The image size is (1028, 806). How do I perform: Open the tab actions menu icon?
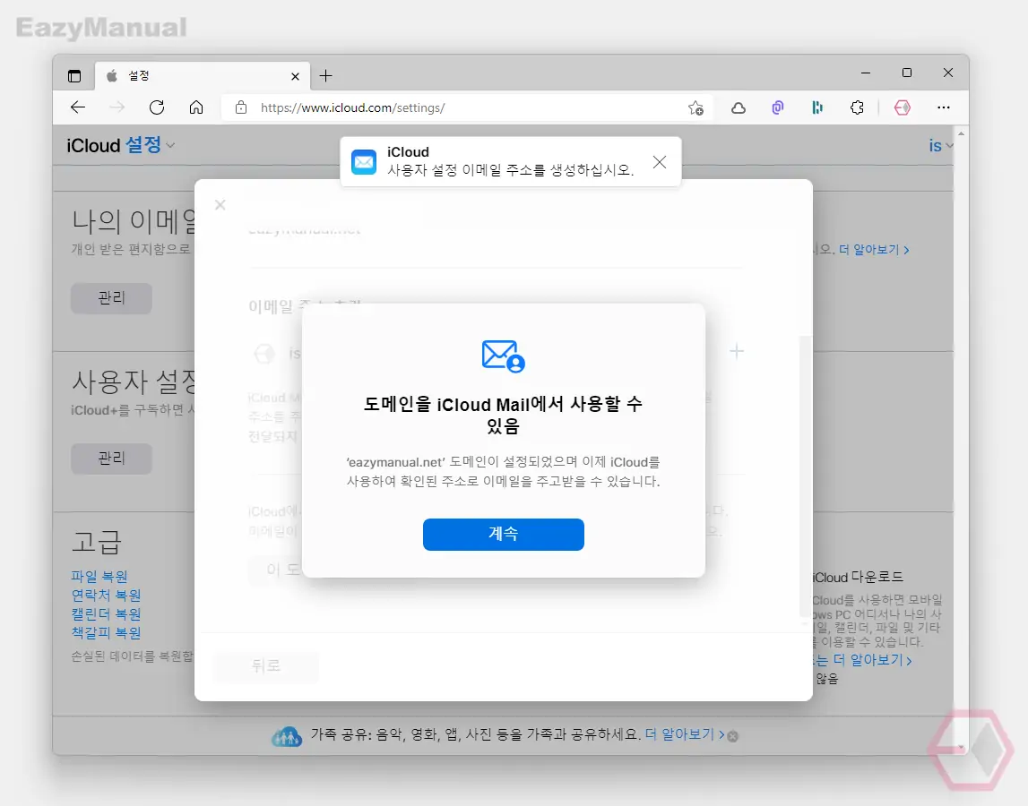[x=74, y=76]
